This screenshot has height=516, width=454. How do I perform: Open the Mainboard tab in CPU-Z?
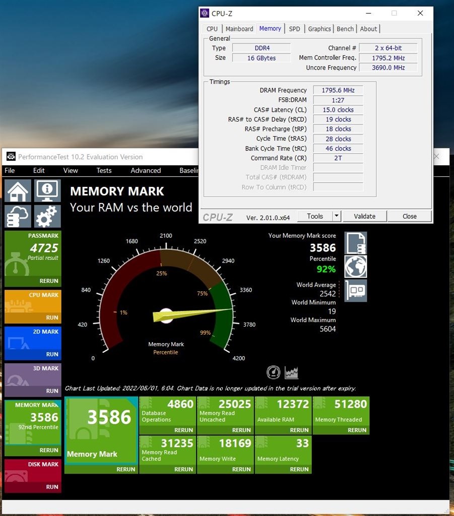(239, 29)
